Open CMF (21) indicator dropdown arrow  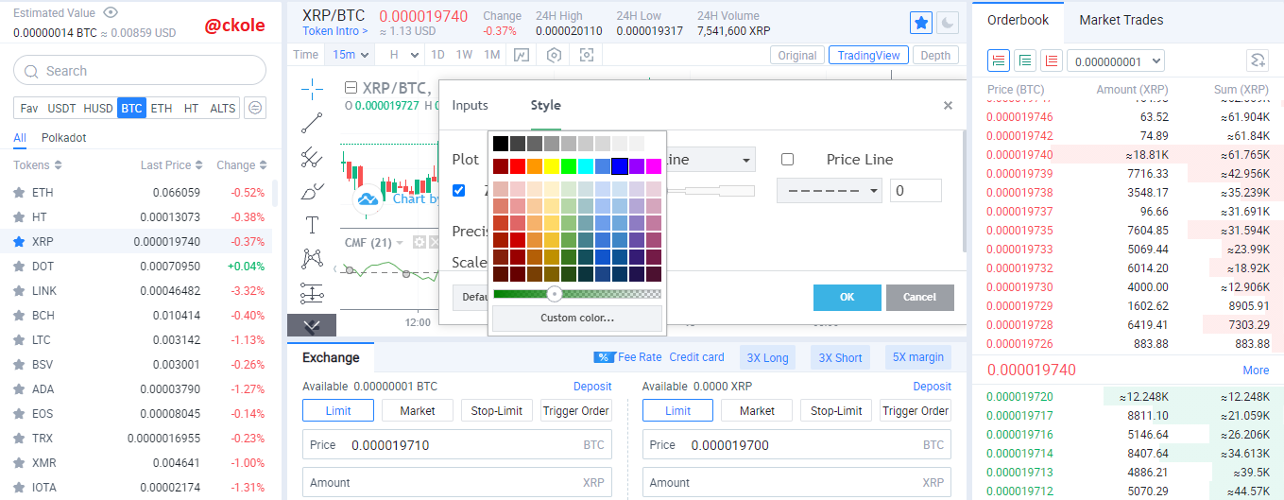pyautogui.click(x=400, y=243)
